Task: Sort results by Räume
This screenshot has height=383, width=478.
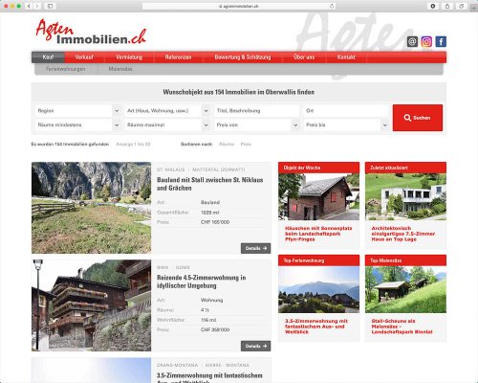Action: 227,145
